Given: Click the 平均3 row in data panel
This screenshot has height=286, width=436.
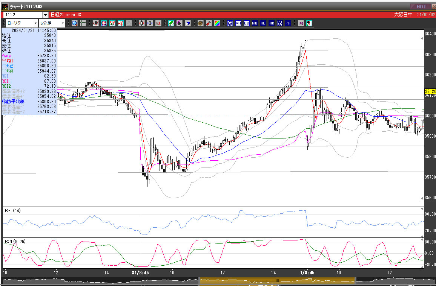Looking at the screenshot, I should pos(29,71).
